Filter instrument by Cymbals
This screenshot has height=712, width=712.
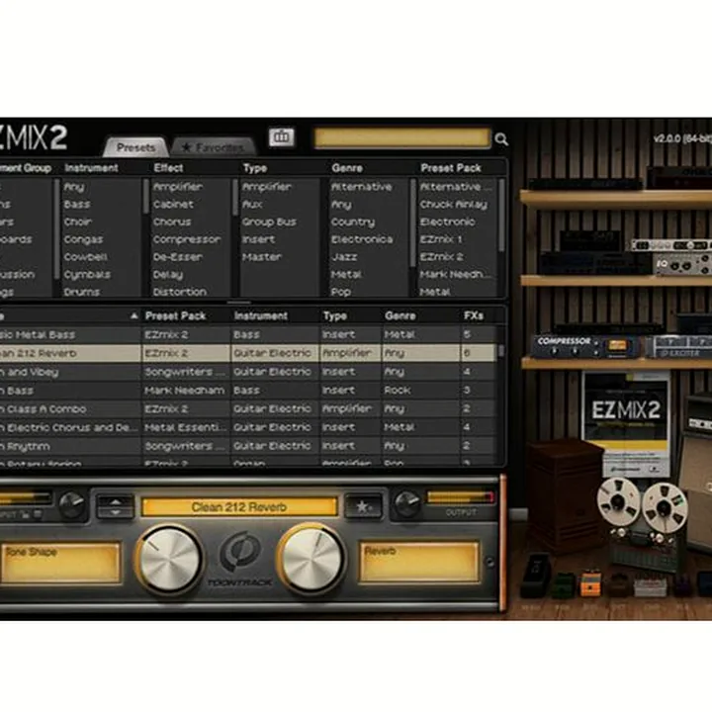pos(87,275)
